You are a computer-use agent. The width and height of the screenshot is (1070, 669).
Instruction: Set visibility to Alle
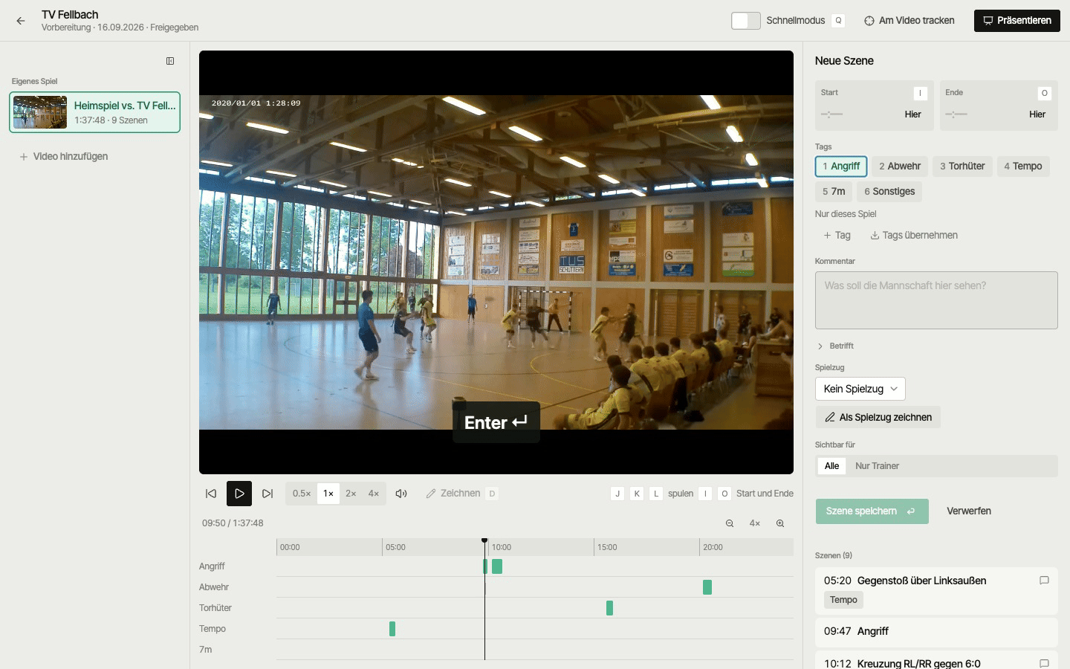(x=831, y=466)
